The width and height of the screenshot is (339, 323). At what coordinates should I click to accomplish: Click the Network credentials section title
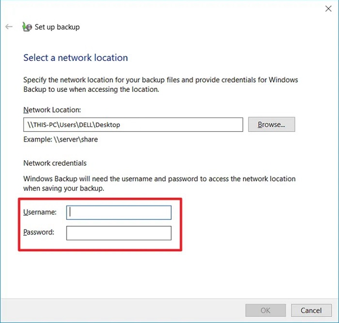click(55, 163)
